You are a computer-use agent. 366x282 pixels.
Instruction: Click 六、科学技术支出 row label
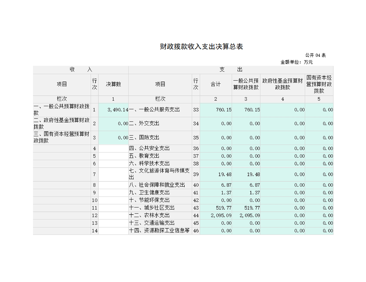point(149,164)
